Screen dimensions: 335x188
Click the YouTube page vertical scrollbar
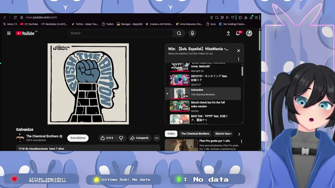click(x=260, y=40)
